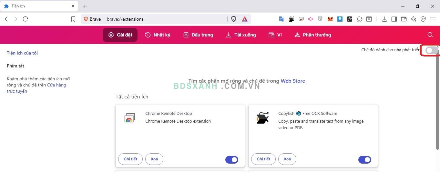
Task: Open Brave Rewards triangle icon in address bar
Action: (245, 19)
